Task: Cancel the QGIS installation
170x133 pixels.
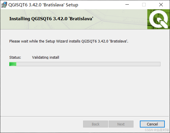Action: [152, 124]
